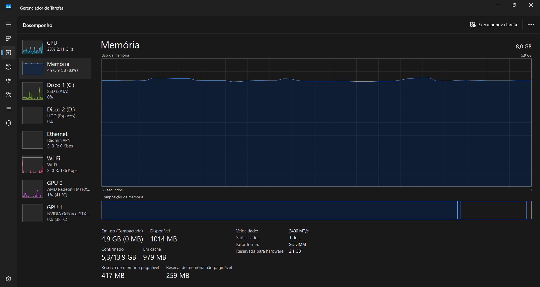
Task: Open the Wi-Fi performance graph
Action: pyautogui.click(x=55, y=164)
